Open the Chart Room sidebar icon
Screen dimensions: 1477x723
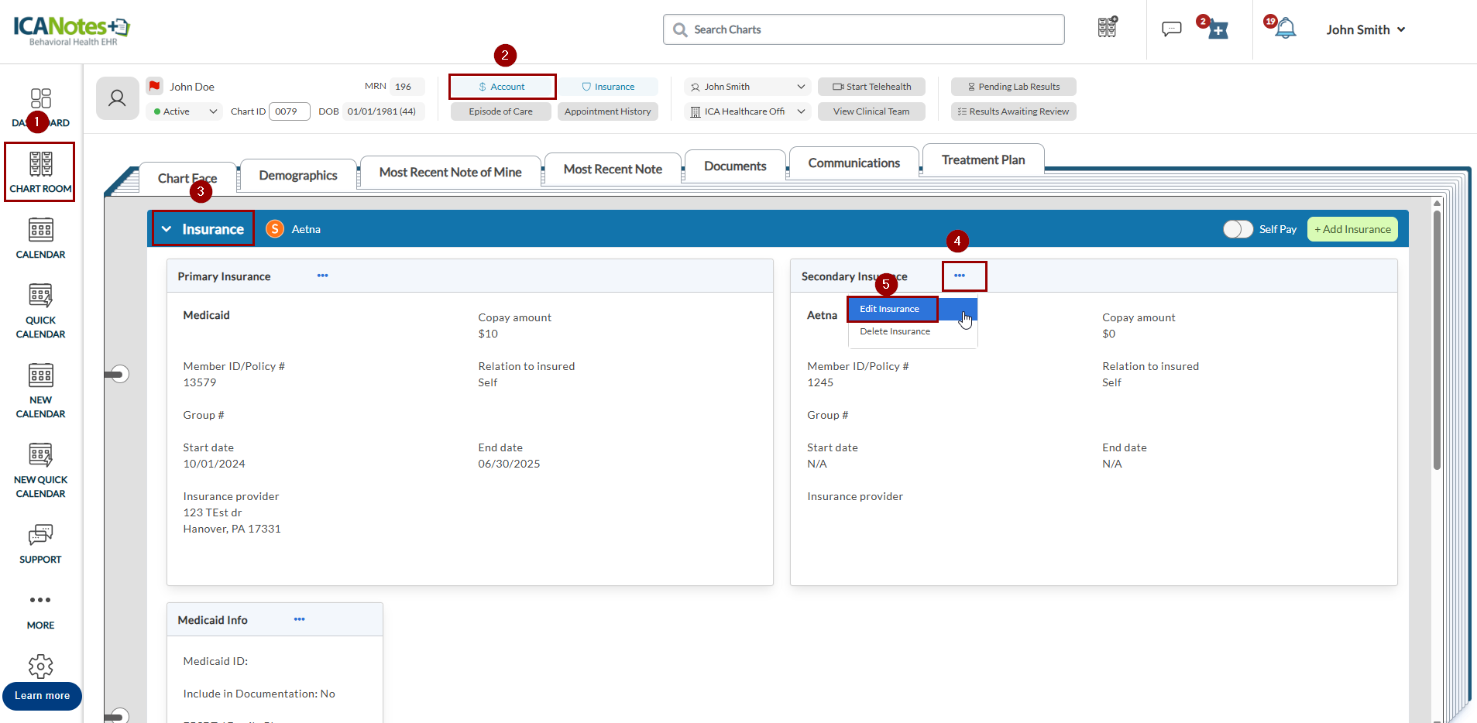(x=40, y=172)
